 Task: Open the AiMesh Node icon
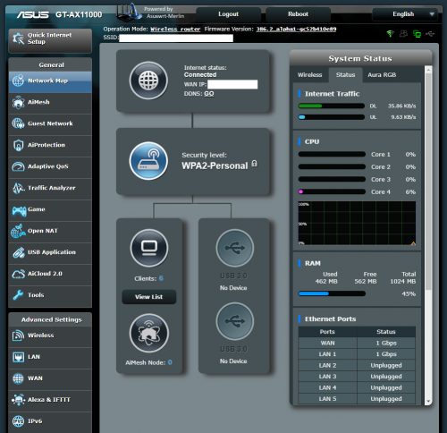[x=149, y=333]
